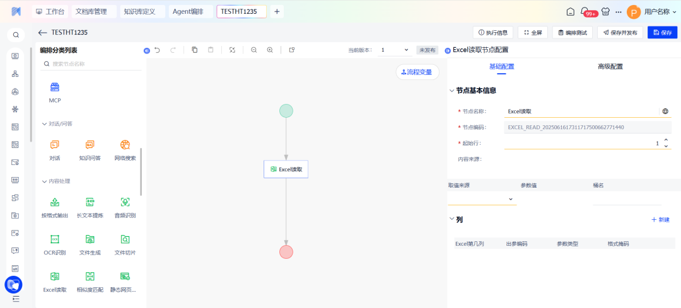Select the MCP node icon
This screenshot has height=308, width=681.
click(x=55, y=88)
